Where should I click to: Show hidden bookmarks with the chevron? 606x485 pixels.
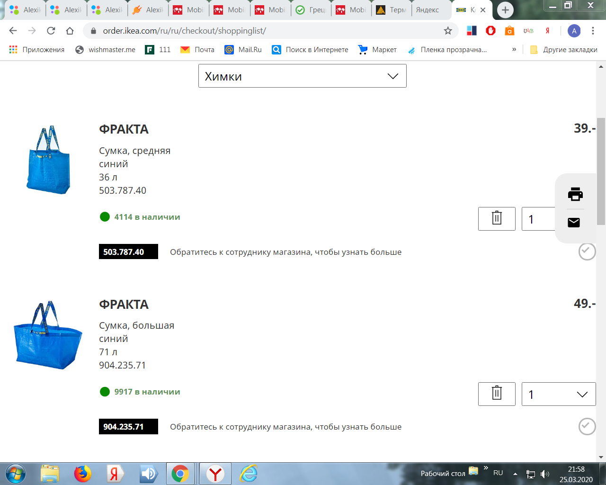514,50
